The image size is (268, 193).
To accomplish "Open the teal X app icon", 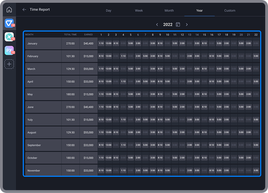I will pyautogui.click(x=9, y=37).
